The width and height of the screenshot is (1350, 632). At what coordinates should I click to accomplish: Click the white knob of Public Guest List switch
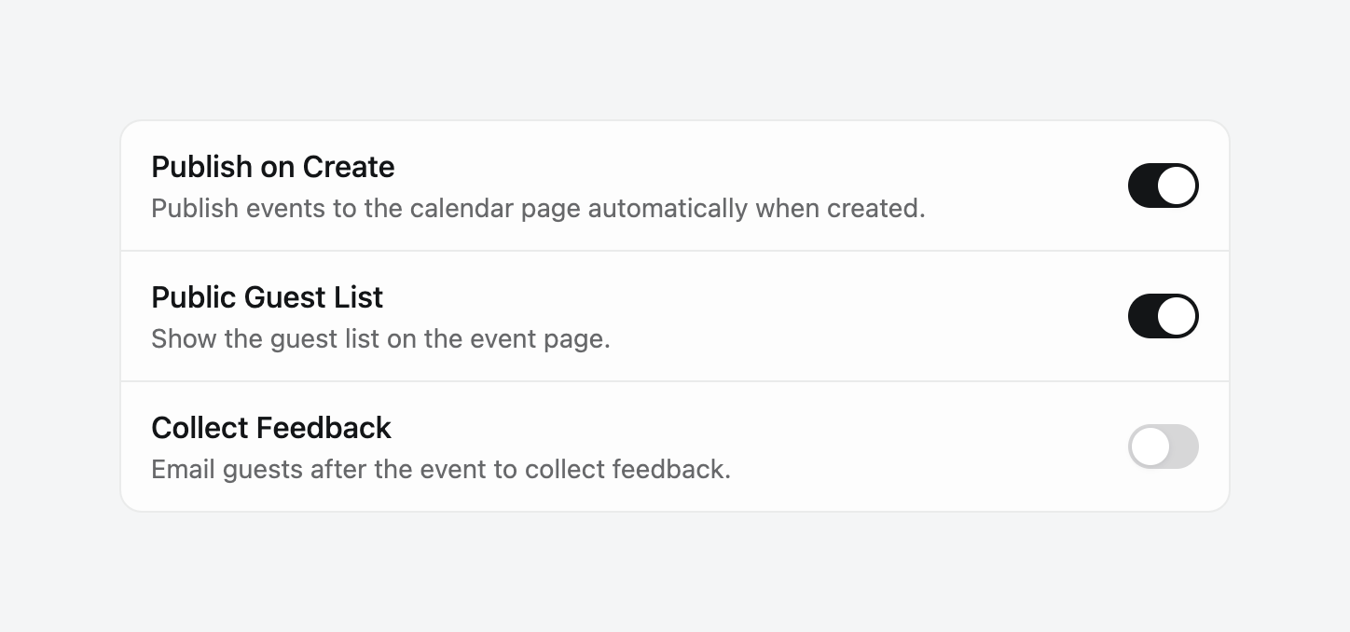1178,316
